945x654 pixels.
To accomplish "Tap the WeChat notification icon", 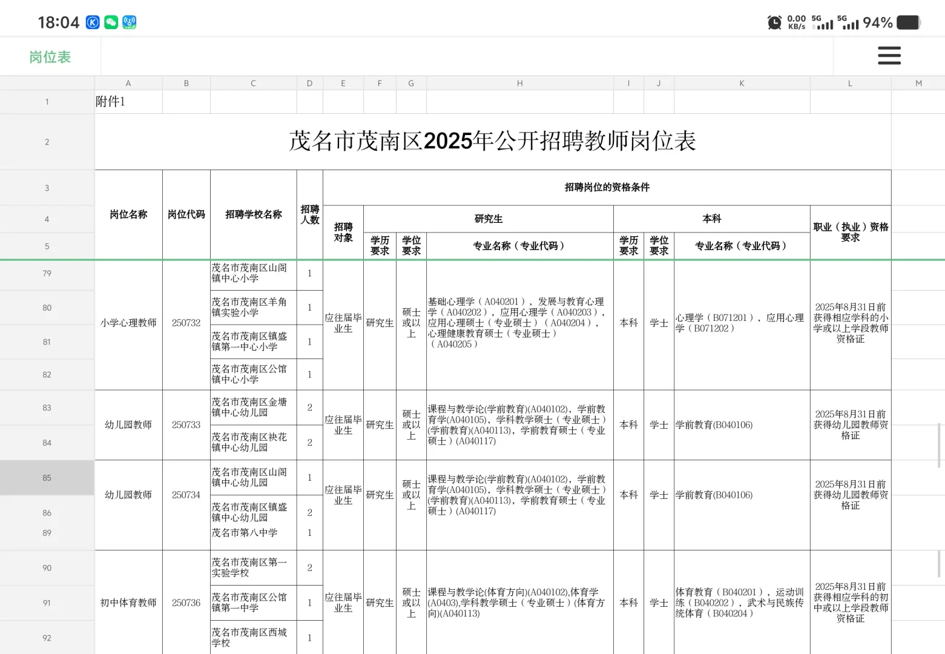I will point(111,22).
